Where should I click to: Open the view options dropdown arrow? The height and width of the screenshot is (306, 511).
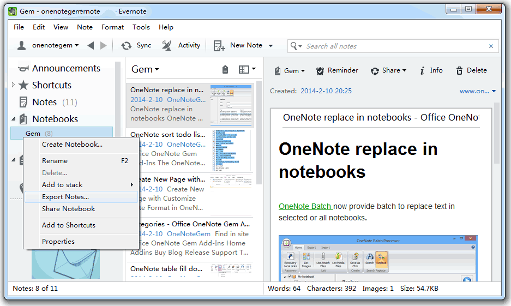[254, 69]
